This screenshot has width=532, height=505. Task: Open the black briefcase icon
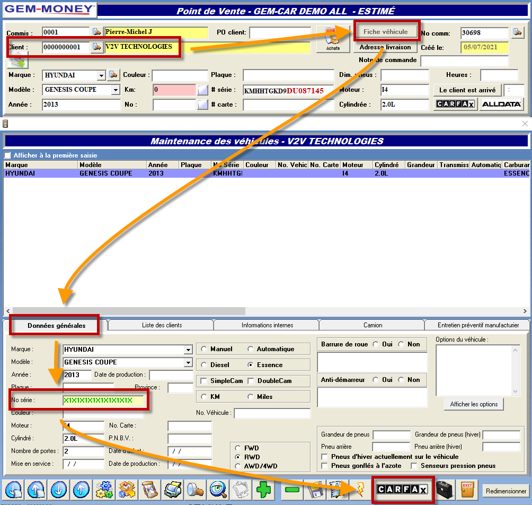[445, 490]
